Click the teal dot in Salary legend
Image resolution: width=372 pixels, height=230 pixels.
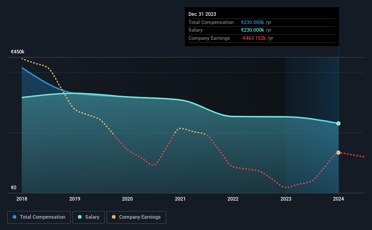coord(80,217)
